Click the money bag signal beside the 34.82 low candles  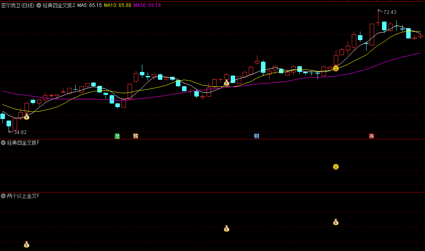tap(26, 117)
